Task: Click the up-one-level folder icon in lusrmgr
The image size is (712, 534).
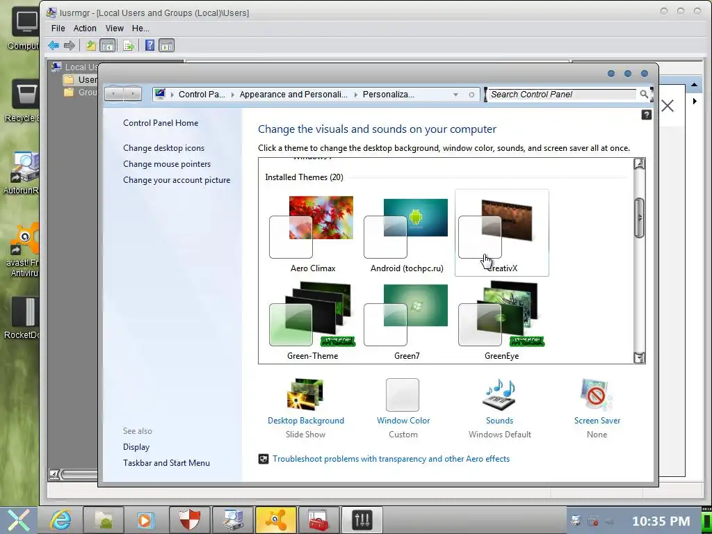Action: point(91,45)
